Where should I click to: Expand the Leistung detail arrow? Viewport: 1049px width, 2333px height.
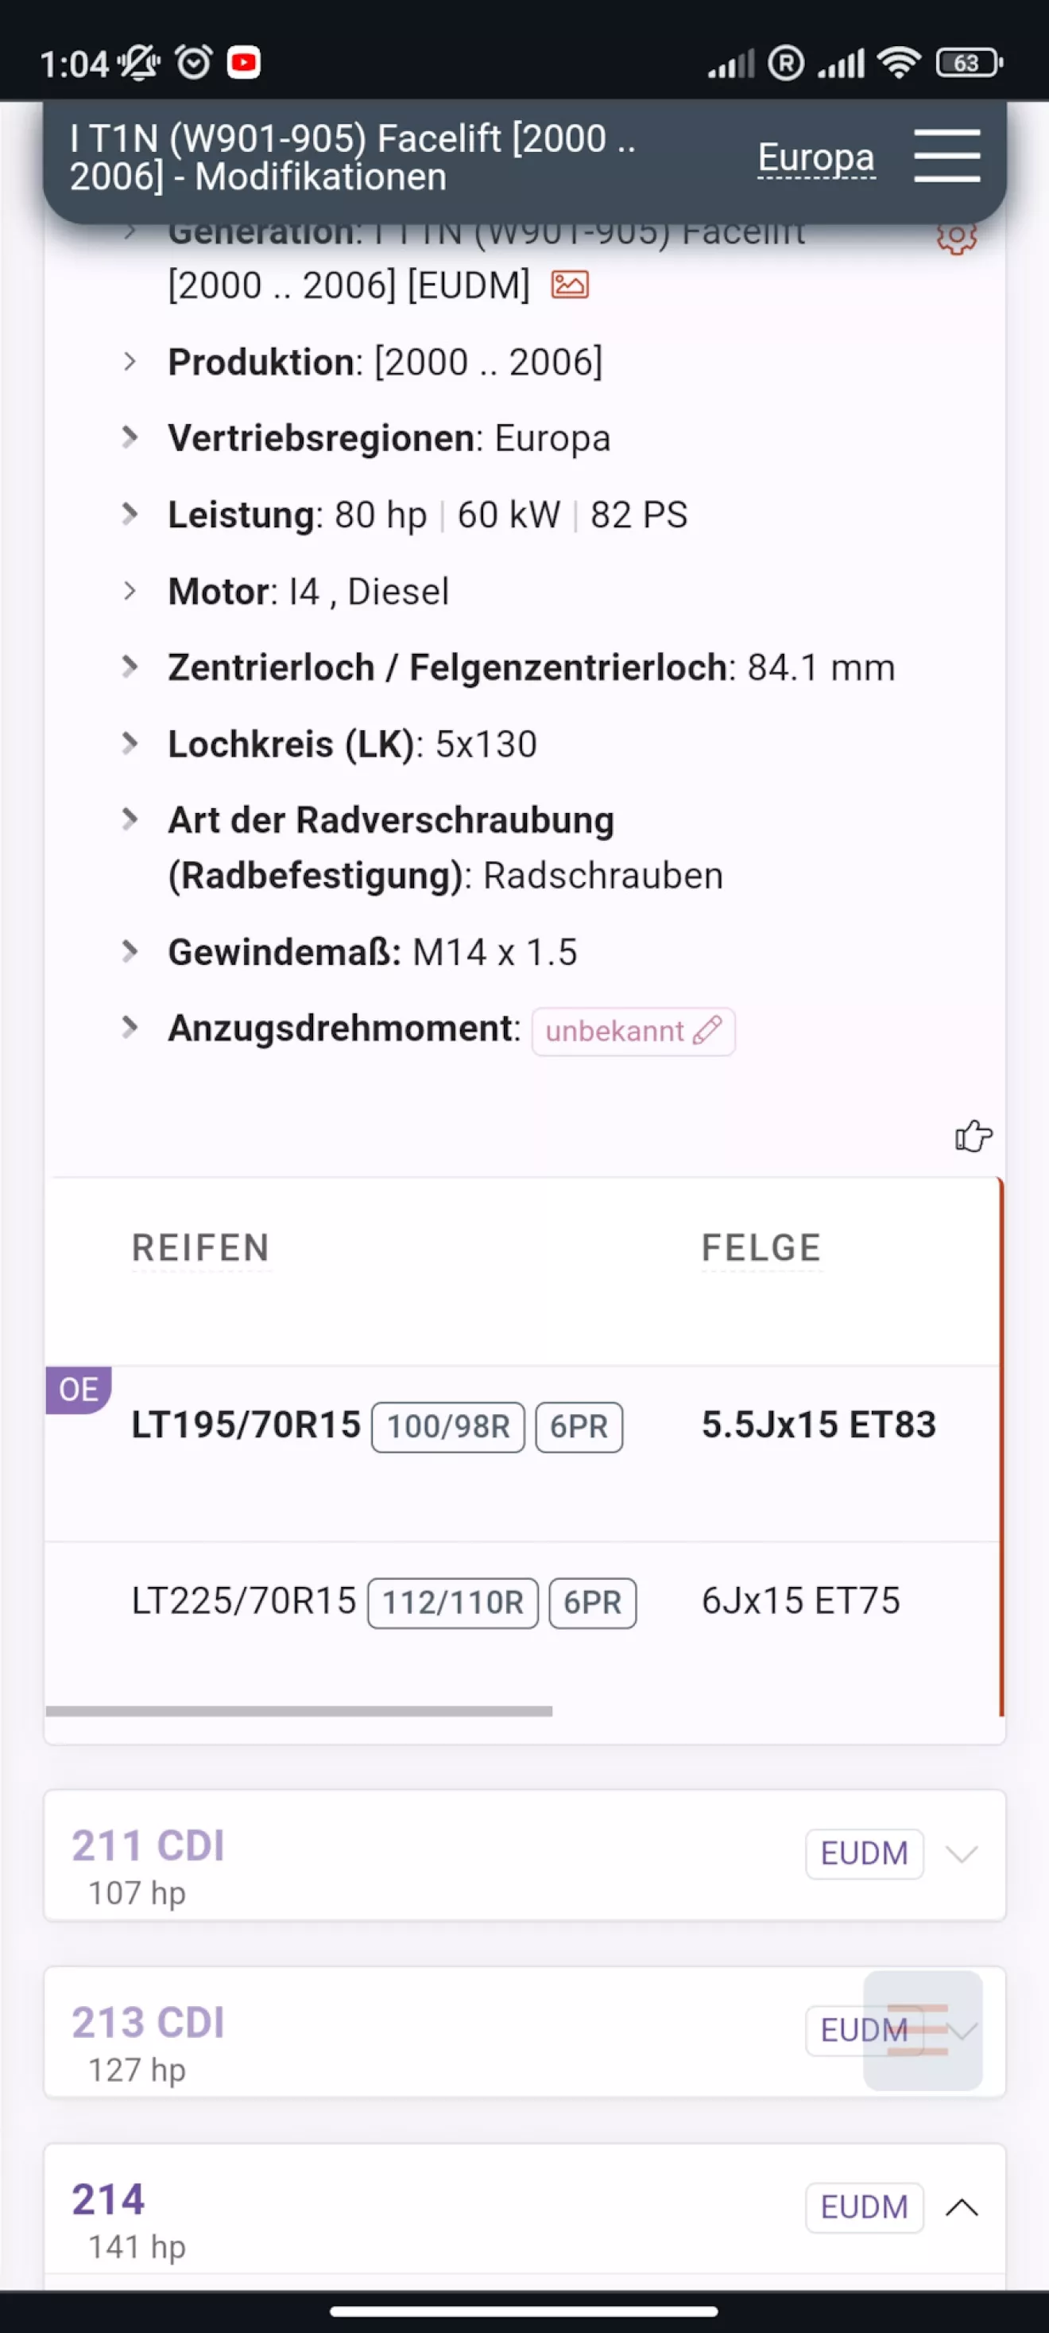[x=130, y=515]
